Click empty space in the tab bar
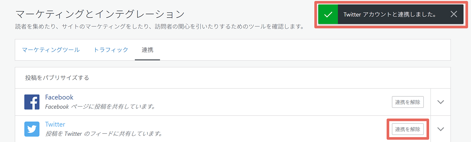The image size is (471, 142). (x=304, y=50)
